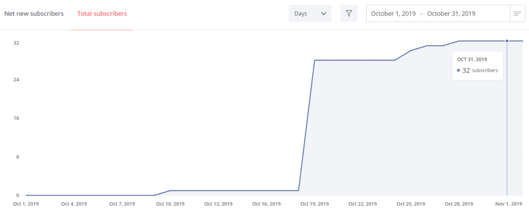
Task: Click the Oct 4, 2019 axis label
Action: 74,204
